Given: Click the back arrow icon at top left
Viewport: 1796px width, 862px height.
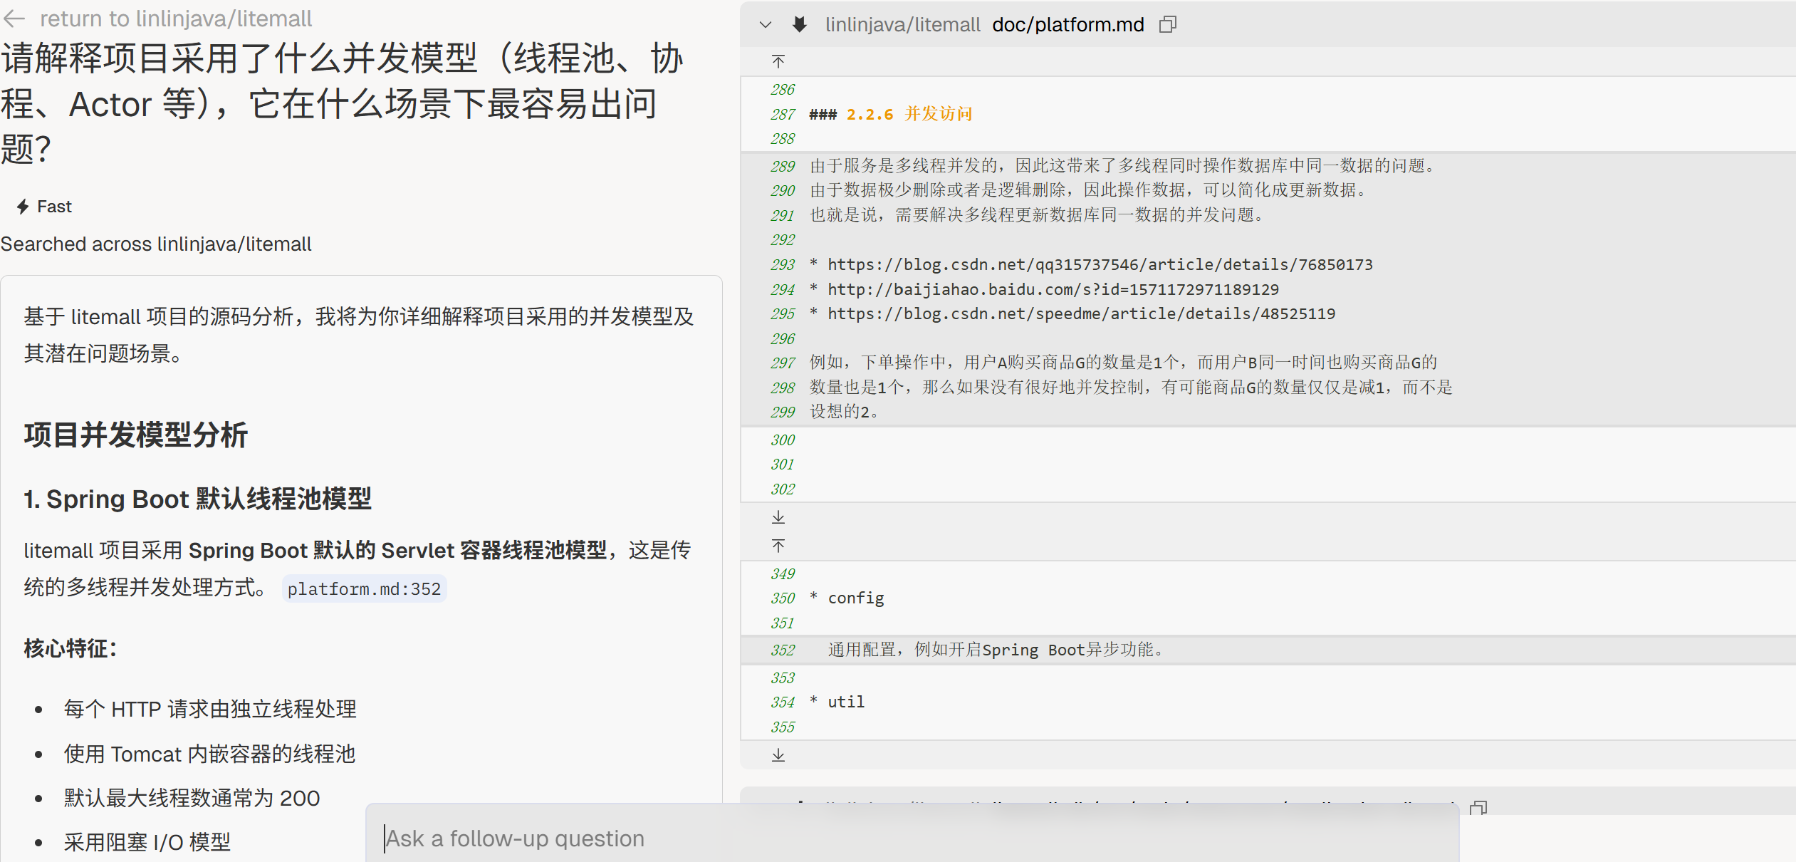Looking at the screenshot, I should coord(14,19).
